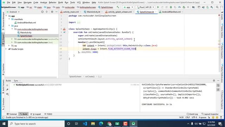
Task: Open SDK Manager download icon
Action: 212,7
